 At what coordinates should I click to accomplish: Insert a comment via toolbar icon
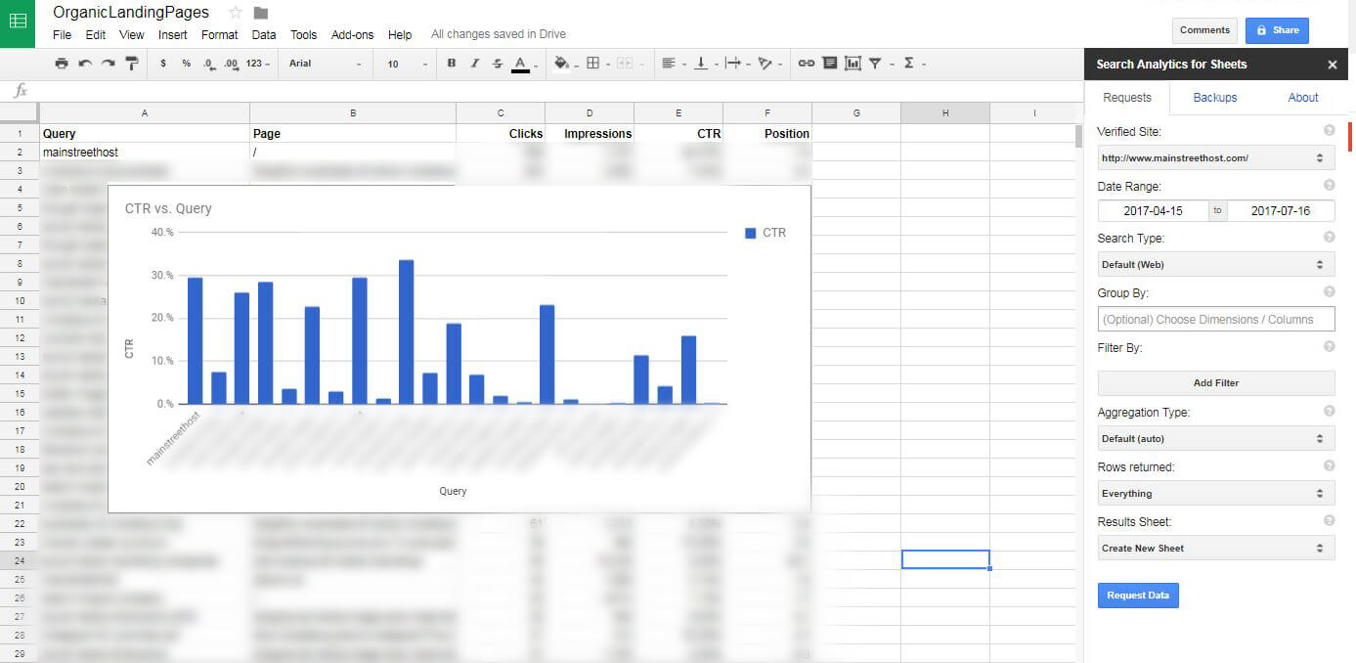point(830,64)
